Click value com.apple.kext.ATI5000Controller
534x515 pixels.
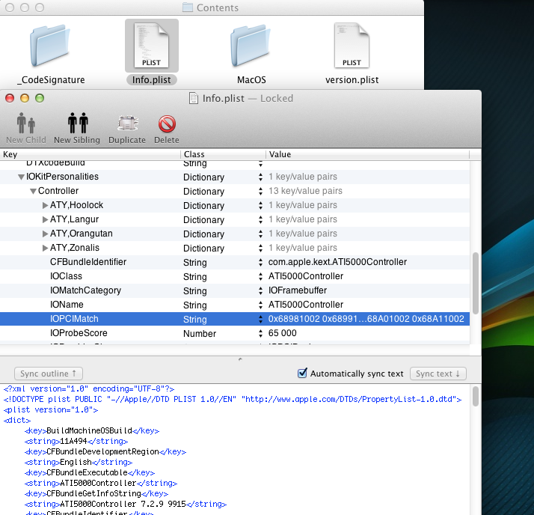pos(337,262)
